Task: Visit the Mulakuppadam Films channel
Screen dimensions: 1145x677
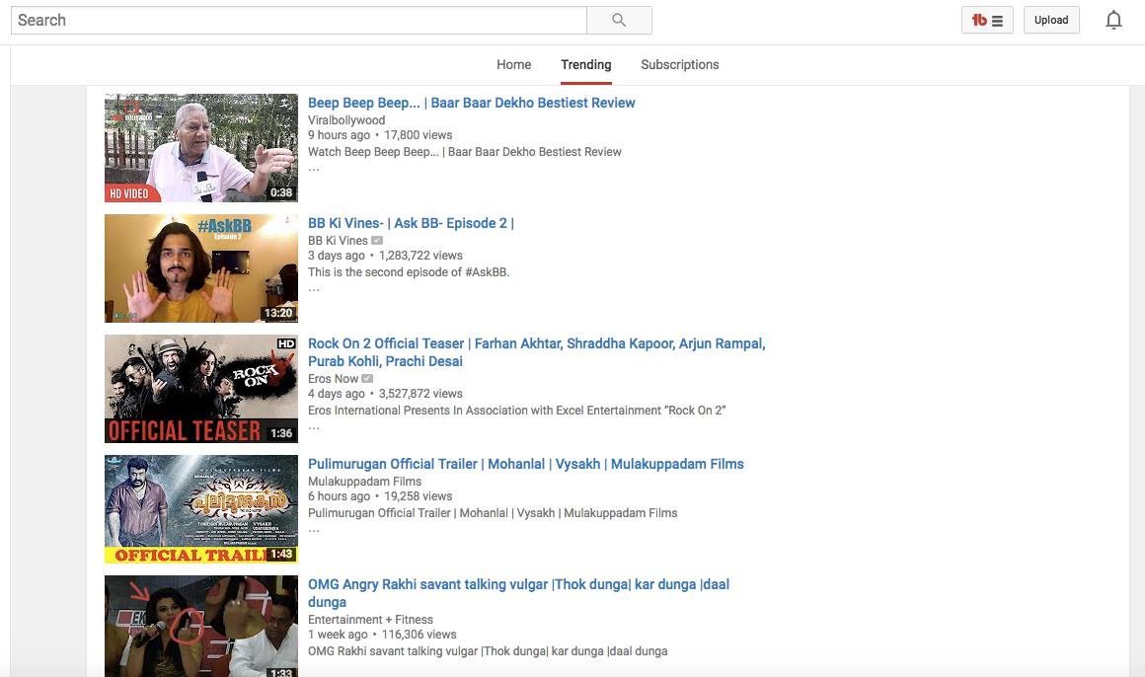Action: 364,482
